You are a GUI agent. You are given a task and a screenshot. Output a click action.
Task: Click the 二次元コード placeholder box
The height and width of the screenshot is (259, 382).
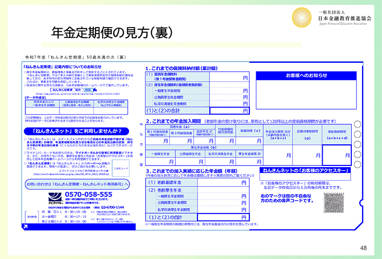(x=121, y=168)
